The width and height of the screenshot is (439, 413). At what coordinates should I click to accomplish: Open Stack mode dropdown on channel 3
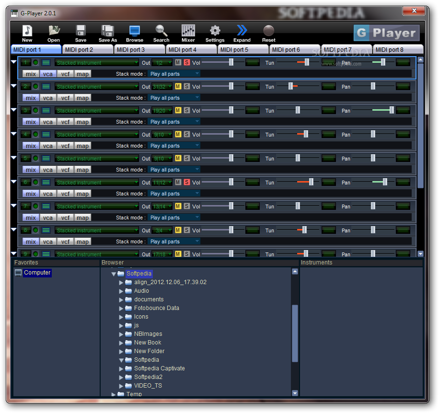pyautogui.click(x=174, y=122)
